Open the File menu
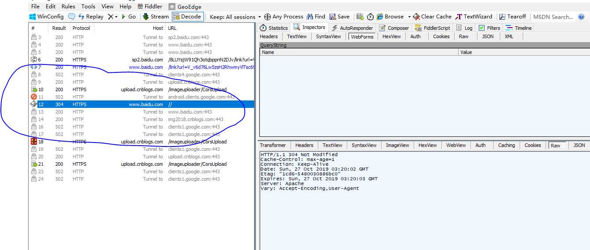Viewport: 590px width, 250px height. tap(36, 7)
